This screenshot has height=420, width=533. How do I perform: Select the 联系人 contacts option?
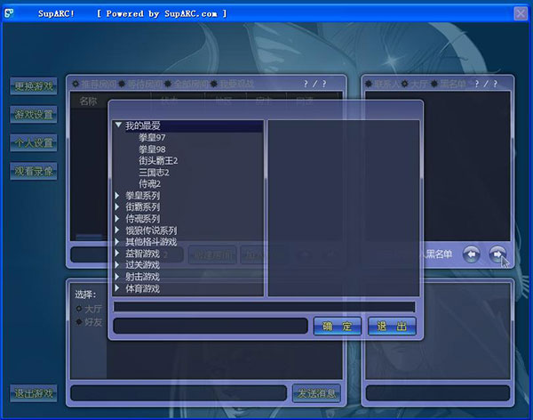click(369, 84)
